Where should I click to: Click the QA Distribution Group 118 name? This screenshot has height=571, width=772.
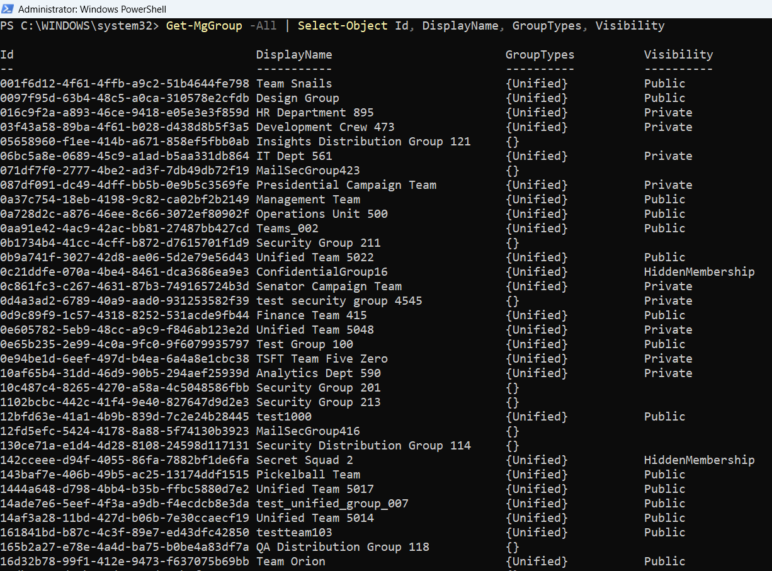(x=343, y=547)
